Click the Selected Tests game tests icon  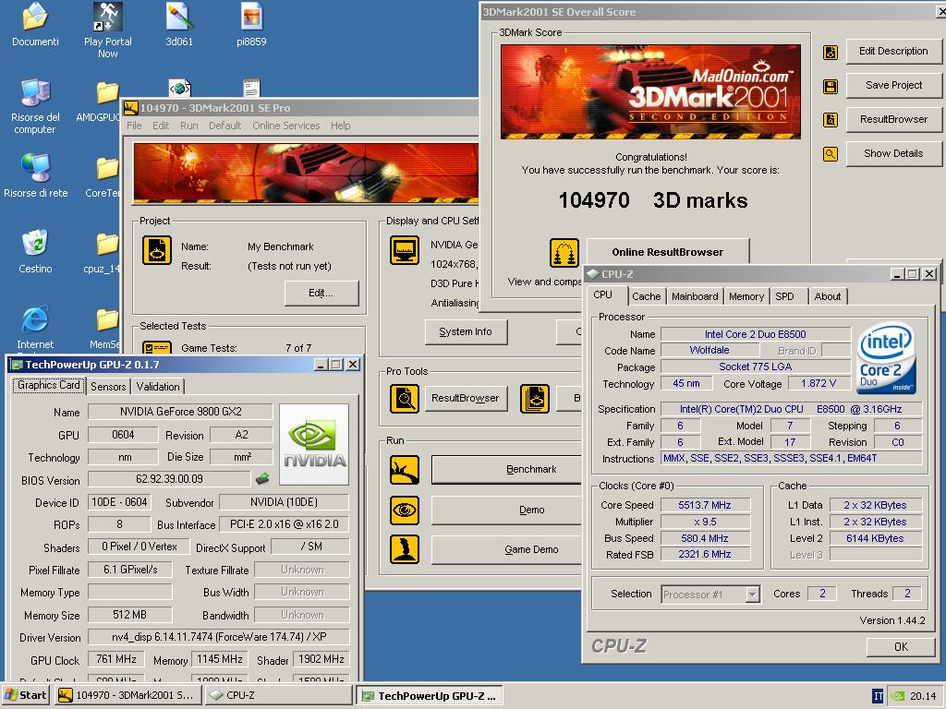click(157, 347)
